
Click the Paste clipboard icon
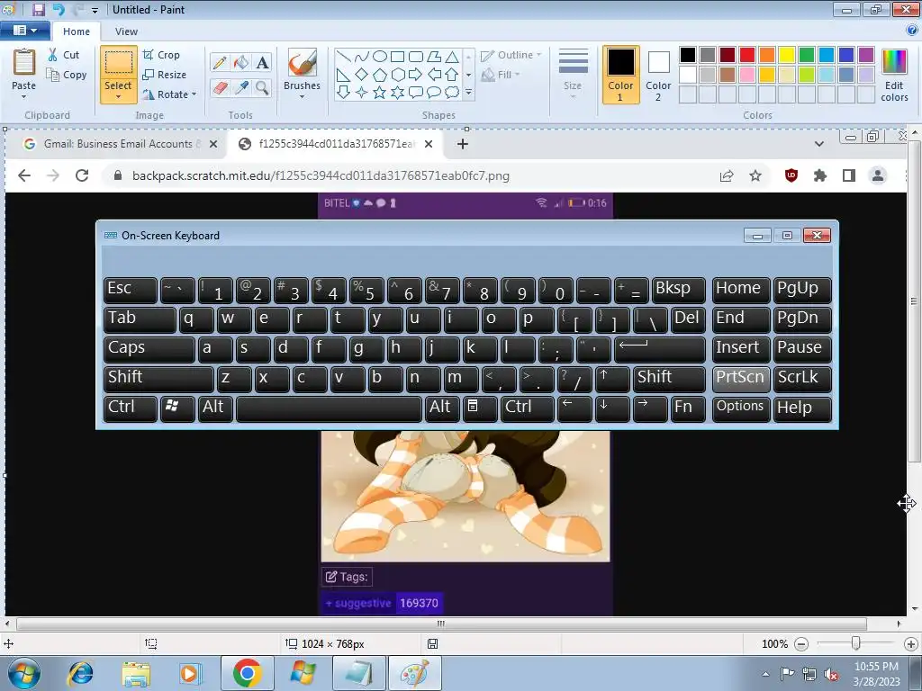(x=24, y=62)
